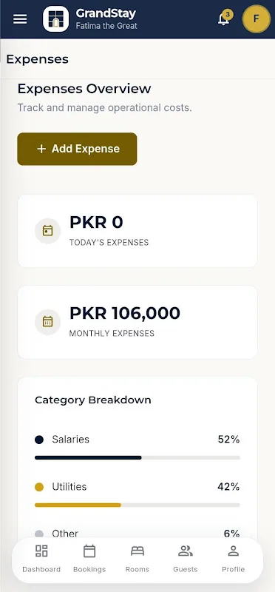
Task: Select the PKR 0 today's expenses card
Action: point(137,231)
